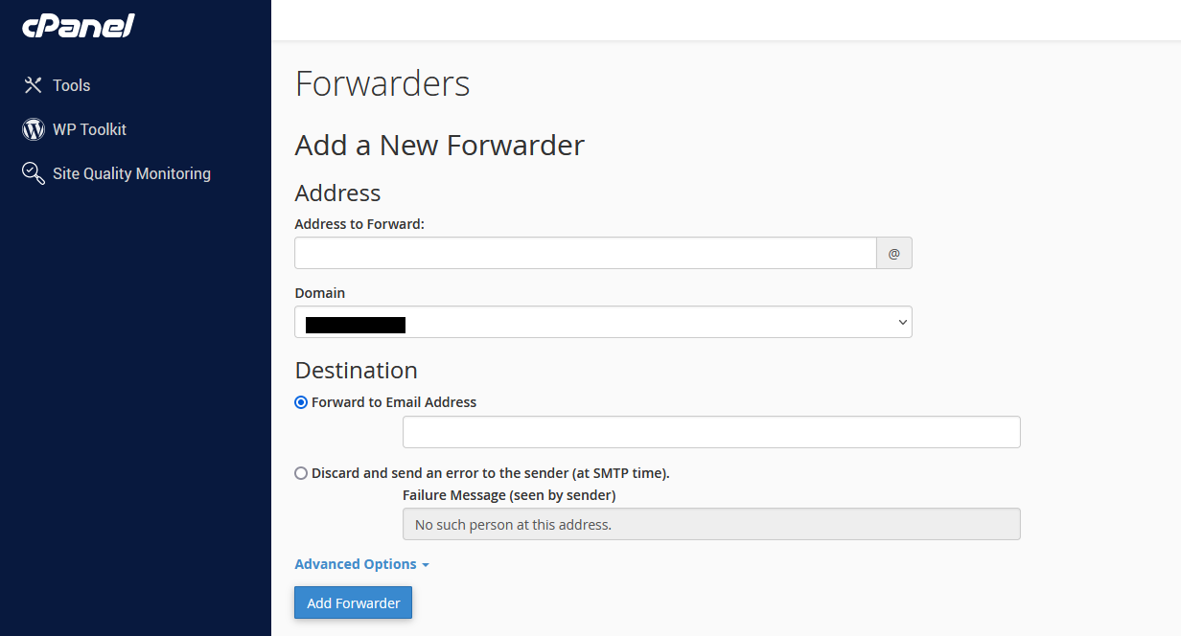Choose Discard and send an error to sender
The image size is (1181, 636).
(301, 472)
